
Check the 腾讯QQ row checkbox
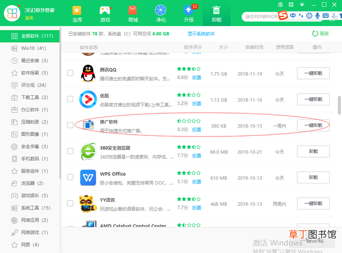click(70, 73)
